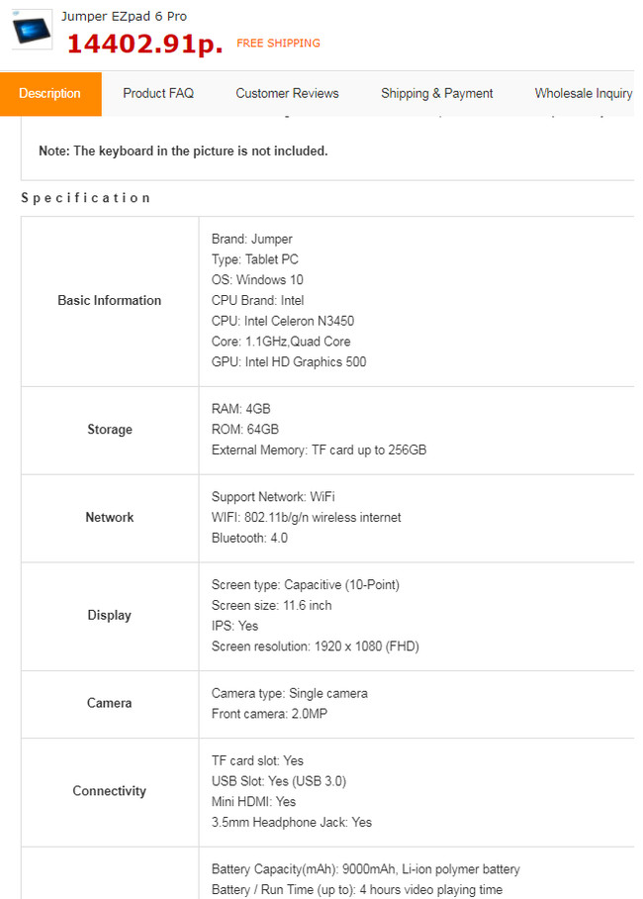The width and height of the screenshot is (643, 899).
Task: Click the Screen resolution 1920 x 1080 line
Action: coord(315,648)
